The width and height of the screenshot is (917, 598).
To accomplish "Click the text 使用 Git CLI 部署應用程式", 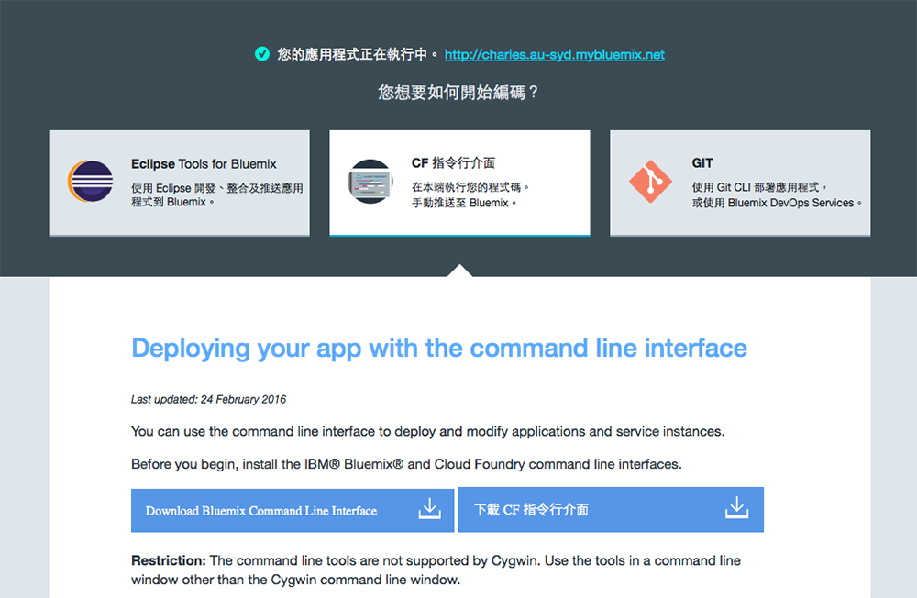I will [x=758, y=187].
